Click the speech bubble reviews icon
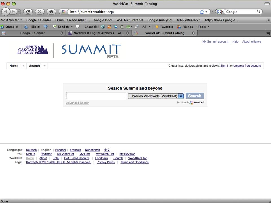This screenshot has width=271, height=203. coord(77,27)
